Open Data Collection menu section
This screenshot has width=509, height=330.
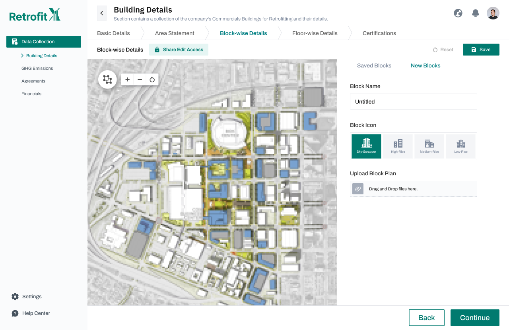coord(44,42)
